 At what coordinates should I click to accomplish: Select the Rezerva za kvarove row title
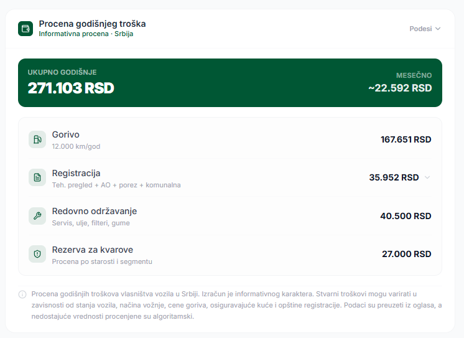93,250
